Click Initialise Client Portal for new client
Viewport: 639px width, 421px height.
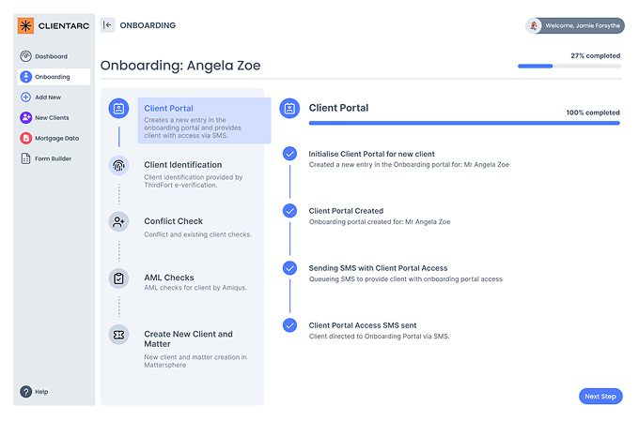(x=371, y=154)
